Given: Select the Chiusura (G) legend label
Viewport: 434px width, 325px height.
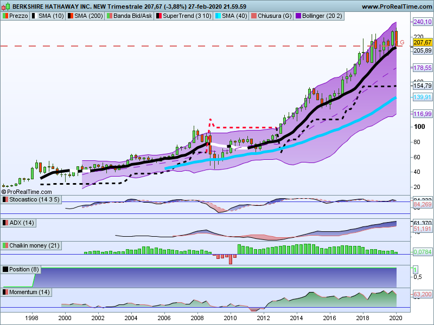Looking at the screenshot, I should [275, 16].
